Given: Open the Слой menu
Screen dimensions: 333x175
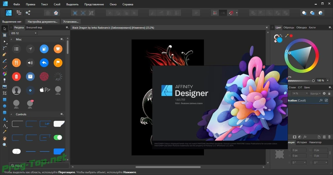Looking at the screenshot, I should tap(57, 4).
